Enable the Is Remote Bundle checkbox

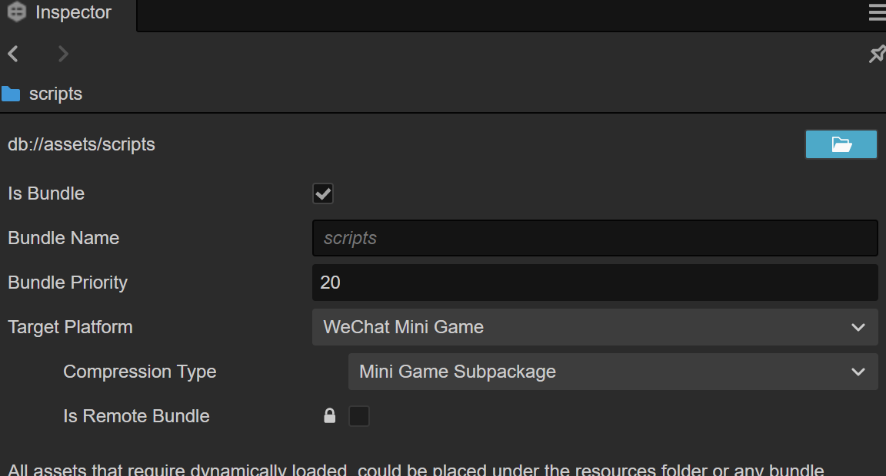pyautogui.click(x=359, y=416)
